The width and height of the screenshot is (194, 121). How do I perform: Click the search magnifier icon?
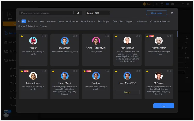pos(78,13)
